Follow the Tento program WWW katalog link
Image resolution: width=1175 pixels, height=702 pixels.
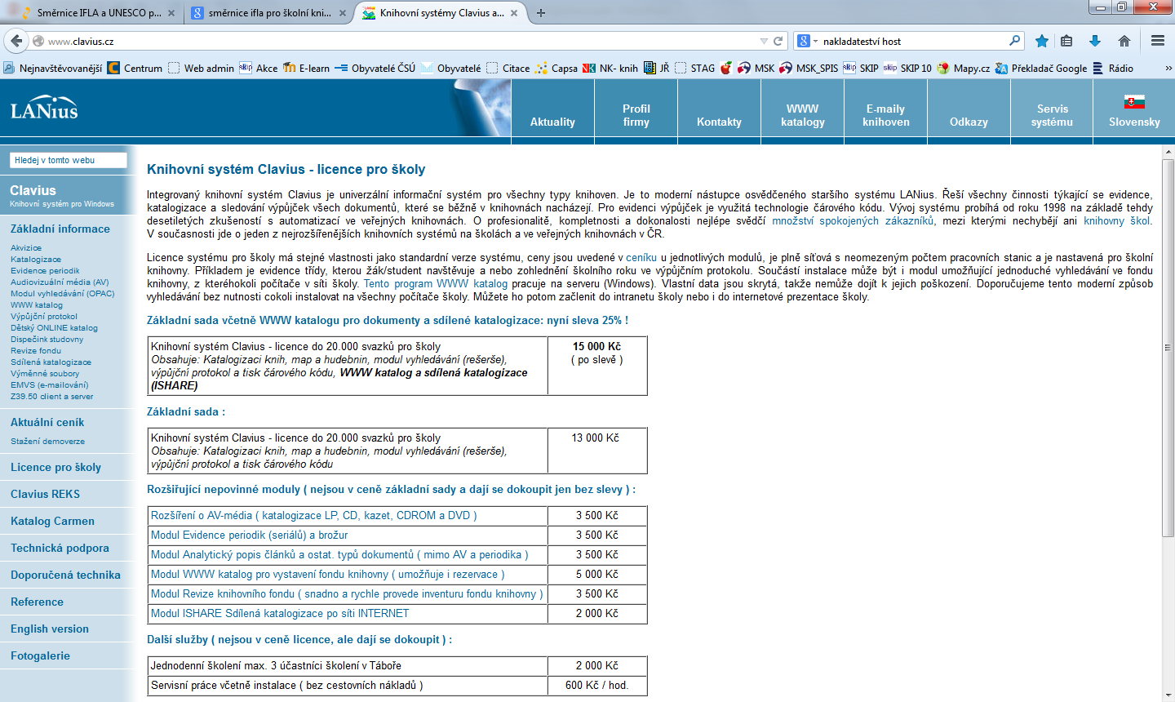436,283
